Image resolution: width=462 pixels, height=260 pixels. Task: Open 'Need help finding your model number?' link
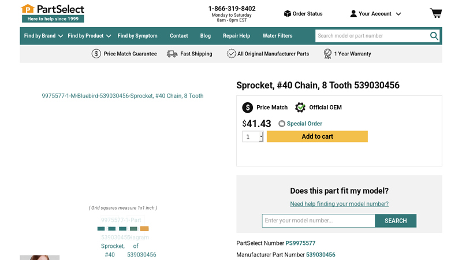click(339, 204)
